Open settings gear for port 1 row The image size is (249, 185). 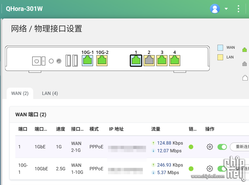point(210,147)
